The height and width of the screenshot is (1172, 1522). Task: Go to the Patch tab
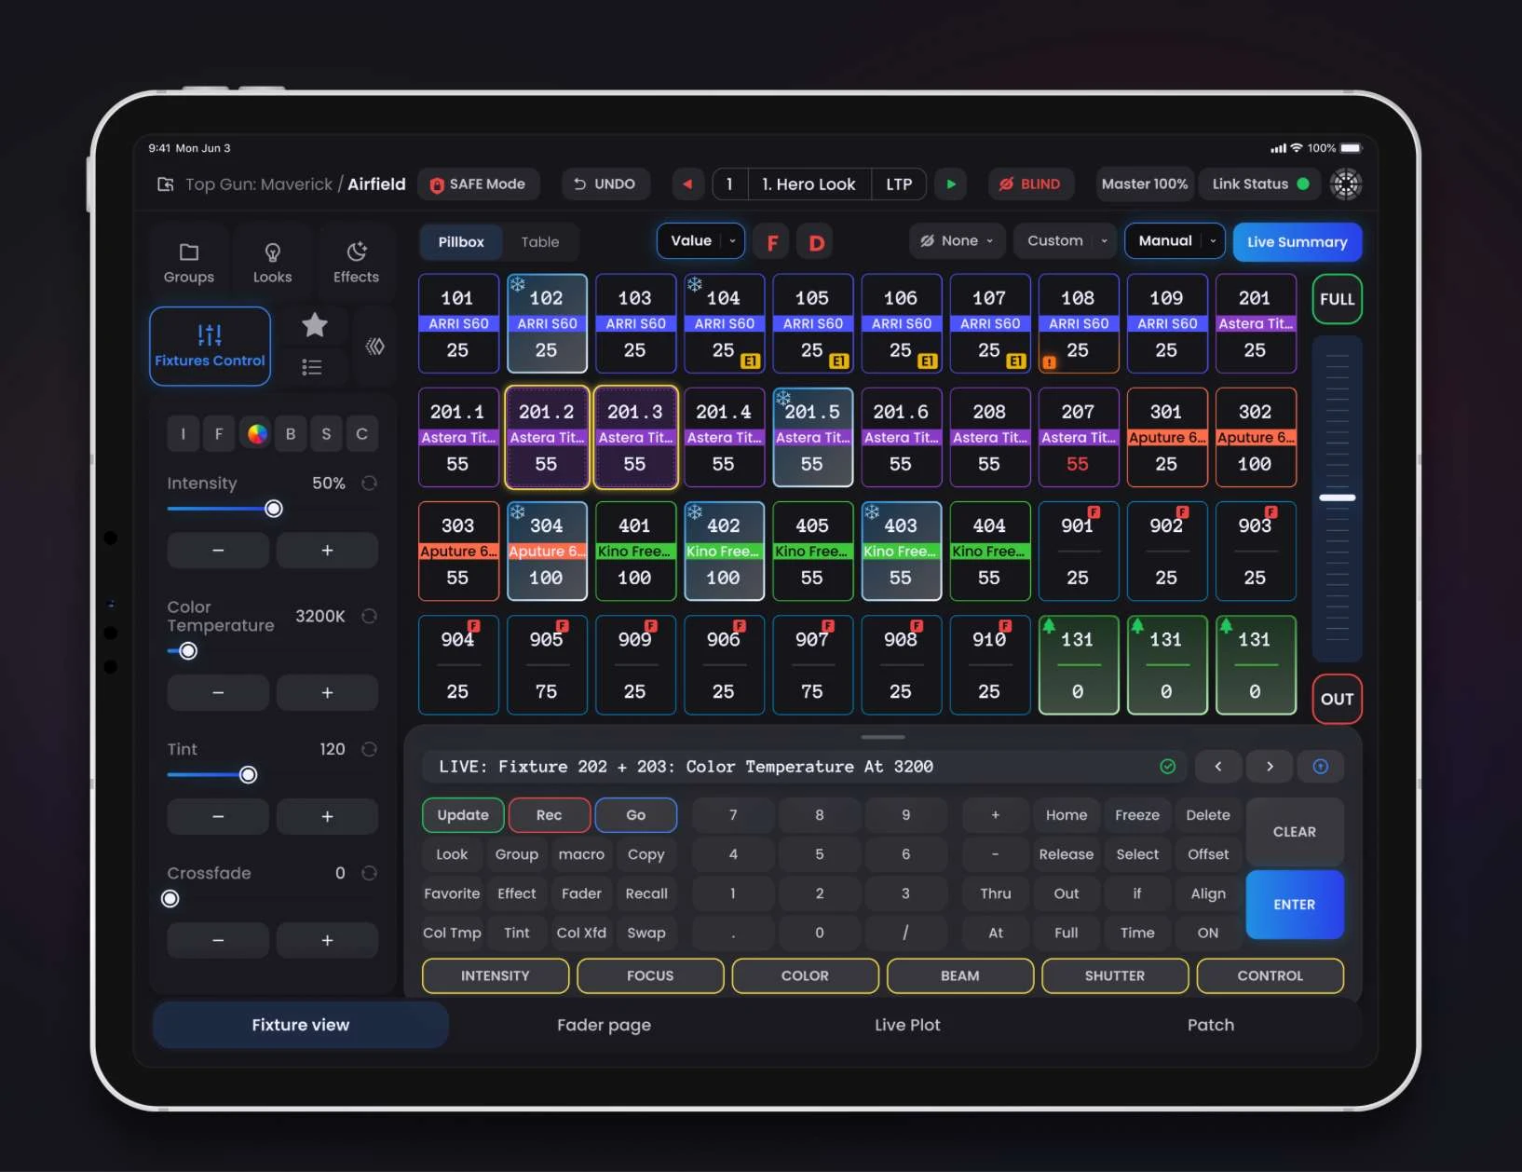[1211, 1025]
